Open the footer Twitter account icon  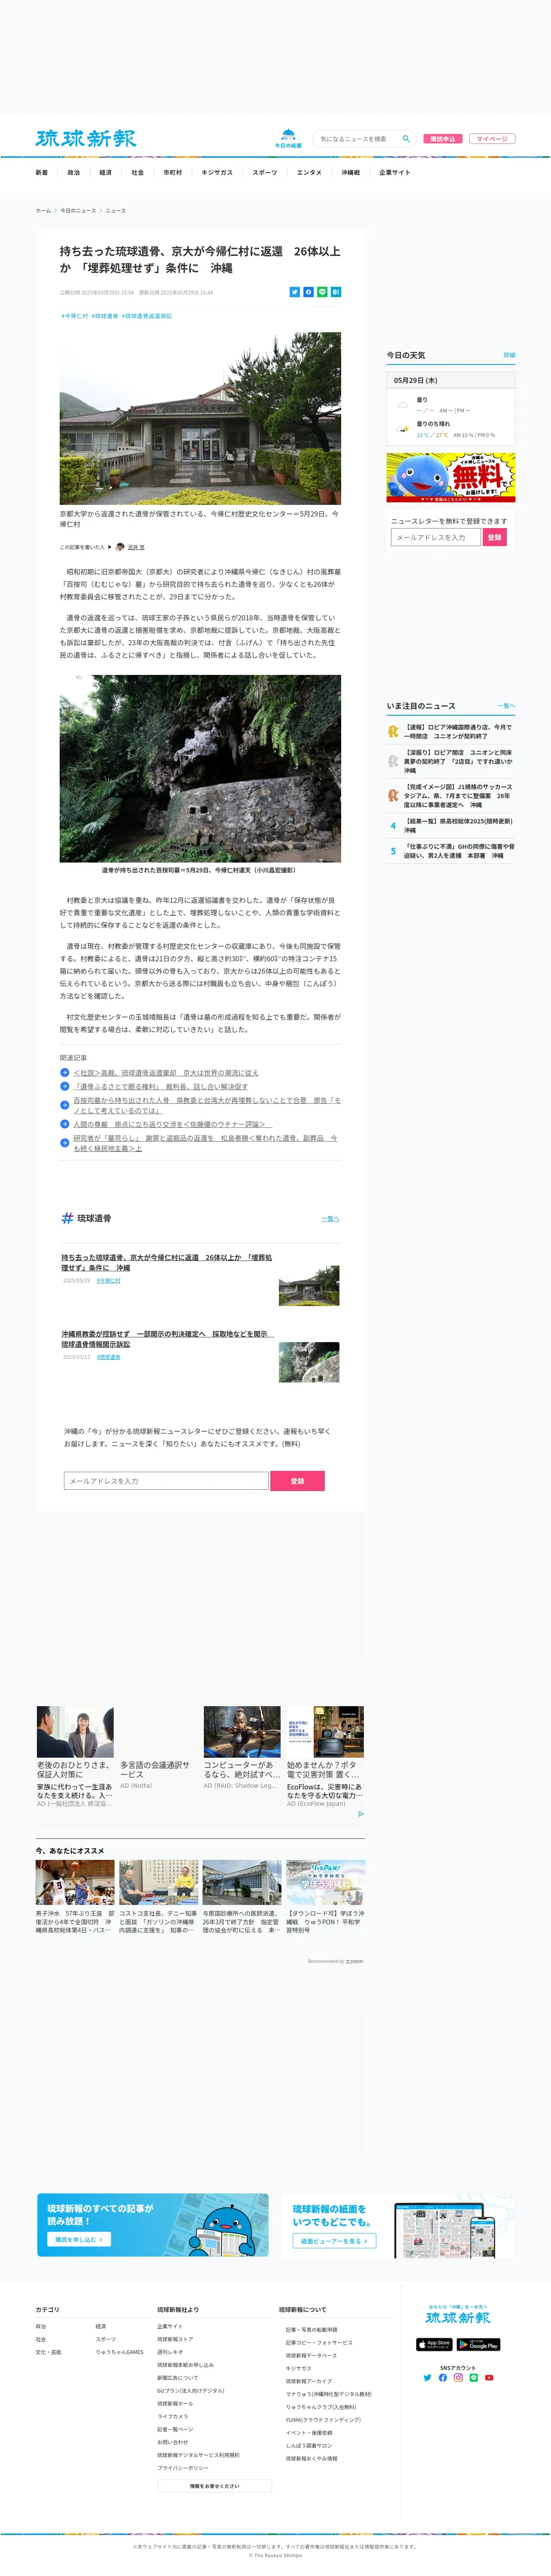coord(427,2378)
